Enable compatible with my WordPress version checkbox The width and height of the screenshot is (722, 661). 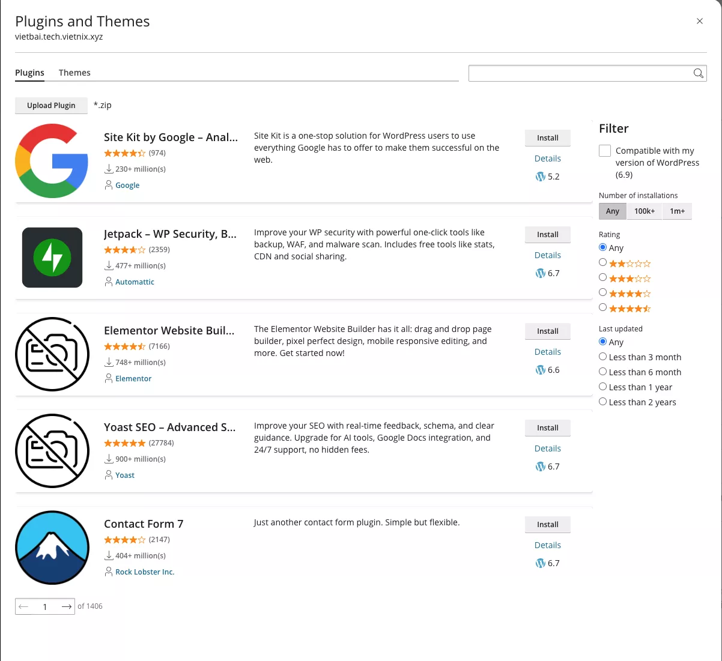click(x=605, y=151)
